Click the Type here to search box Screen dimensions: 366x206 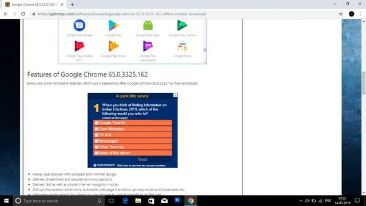click(58, 201)
